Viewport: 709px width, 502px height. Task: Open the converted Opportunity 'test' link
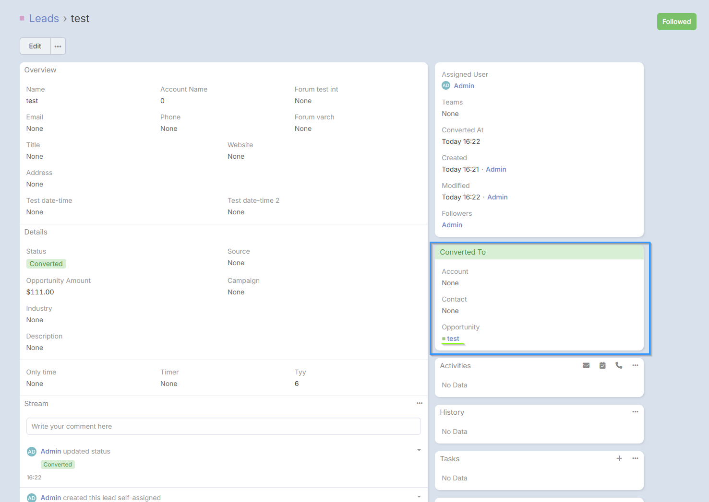pos(453,339)
